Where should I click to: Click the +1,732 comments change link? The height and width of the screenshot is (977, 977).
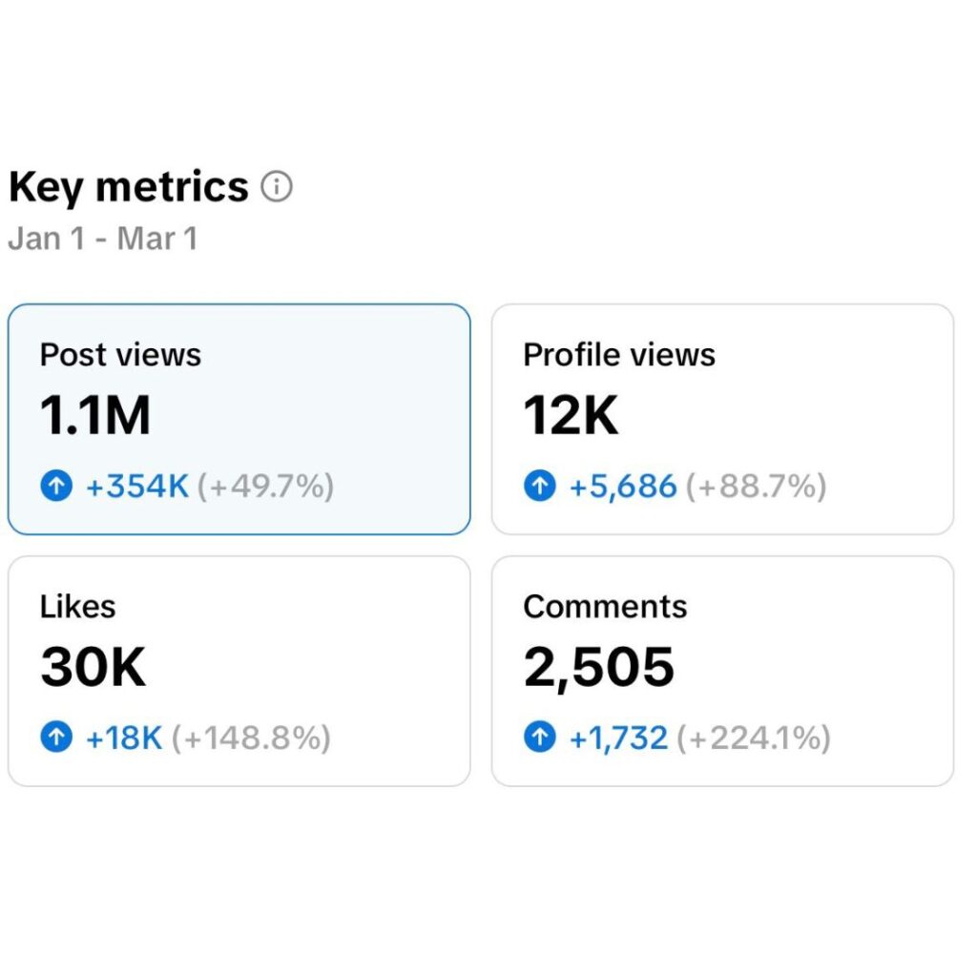click(618, 738)
